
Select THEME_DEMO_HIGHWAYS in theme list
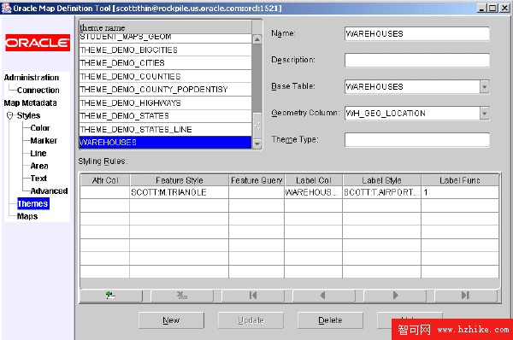(x=165, y=103)
